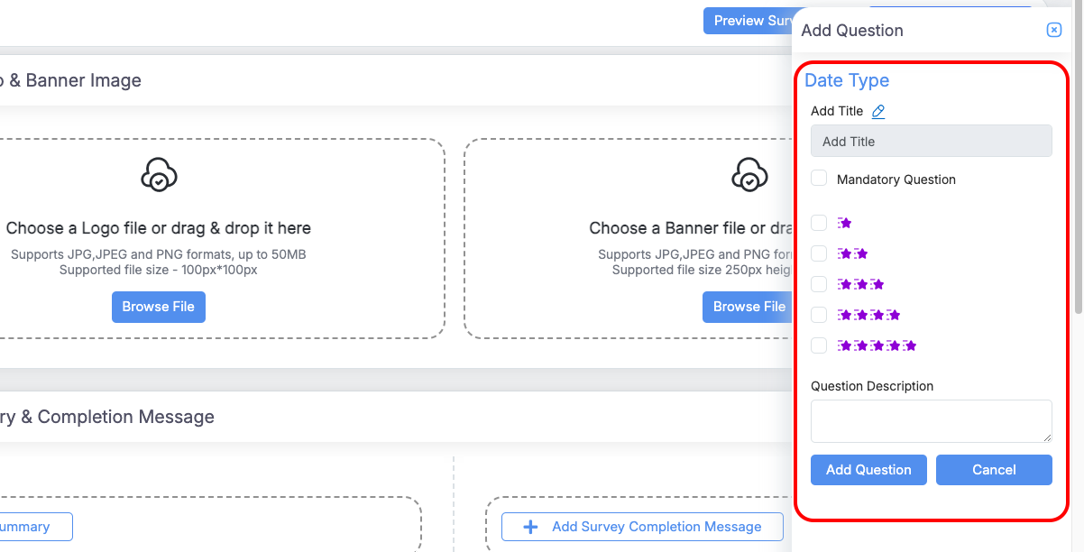Click the Add Survey Completion Message button
The height and width of the screenshot is (552, 1084).
coord(642,527)
